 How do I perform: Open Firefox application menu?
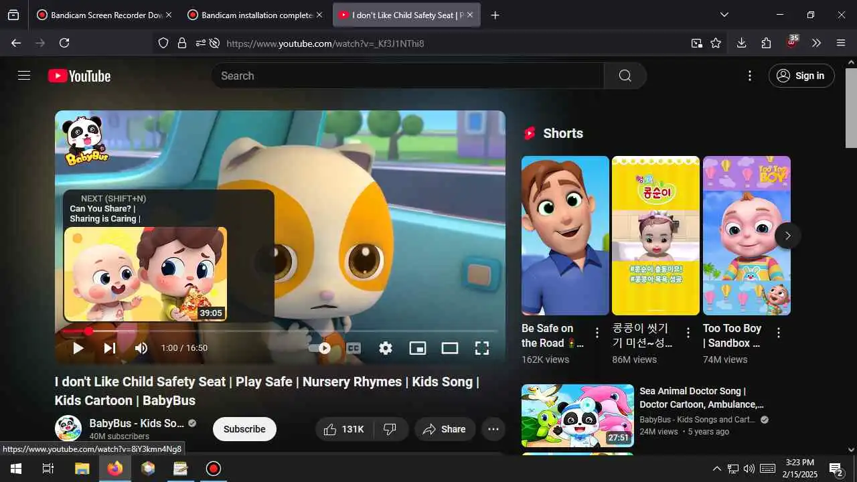pos(841,43)
